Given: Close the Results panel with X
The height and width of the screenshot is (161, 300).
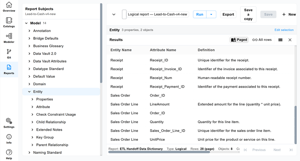Looking at the screenshot, I should point(290,40).
